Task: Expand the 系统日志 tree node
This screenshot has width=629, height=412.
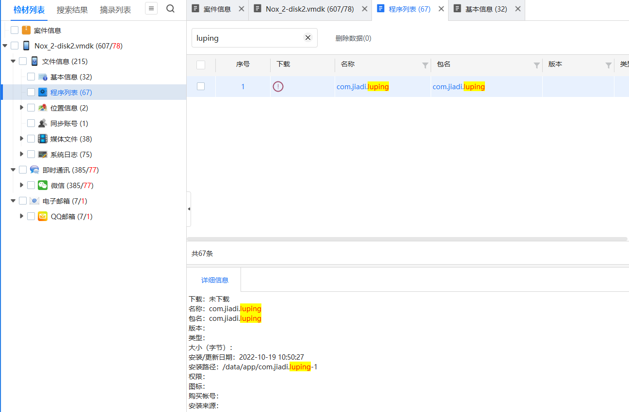Action: click(x=21, y=154)
